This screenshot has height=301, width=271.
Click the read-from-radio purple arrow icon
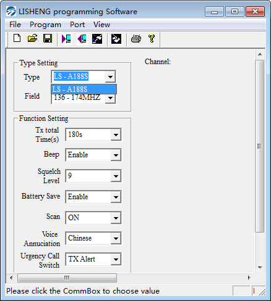tap(67, 39)
